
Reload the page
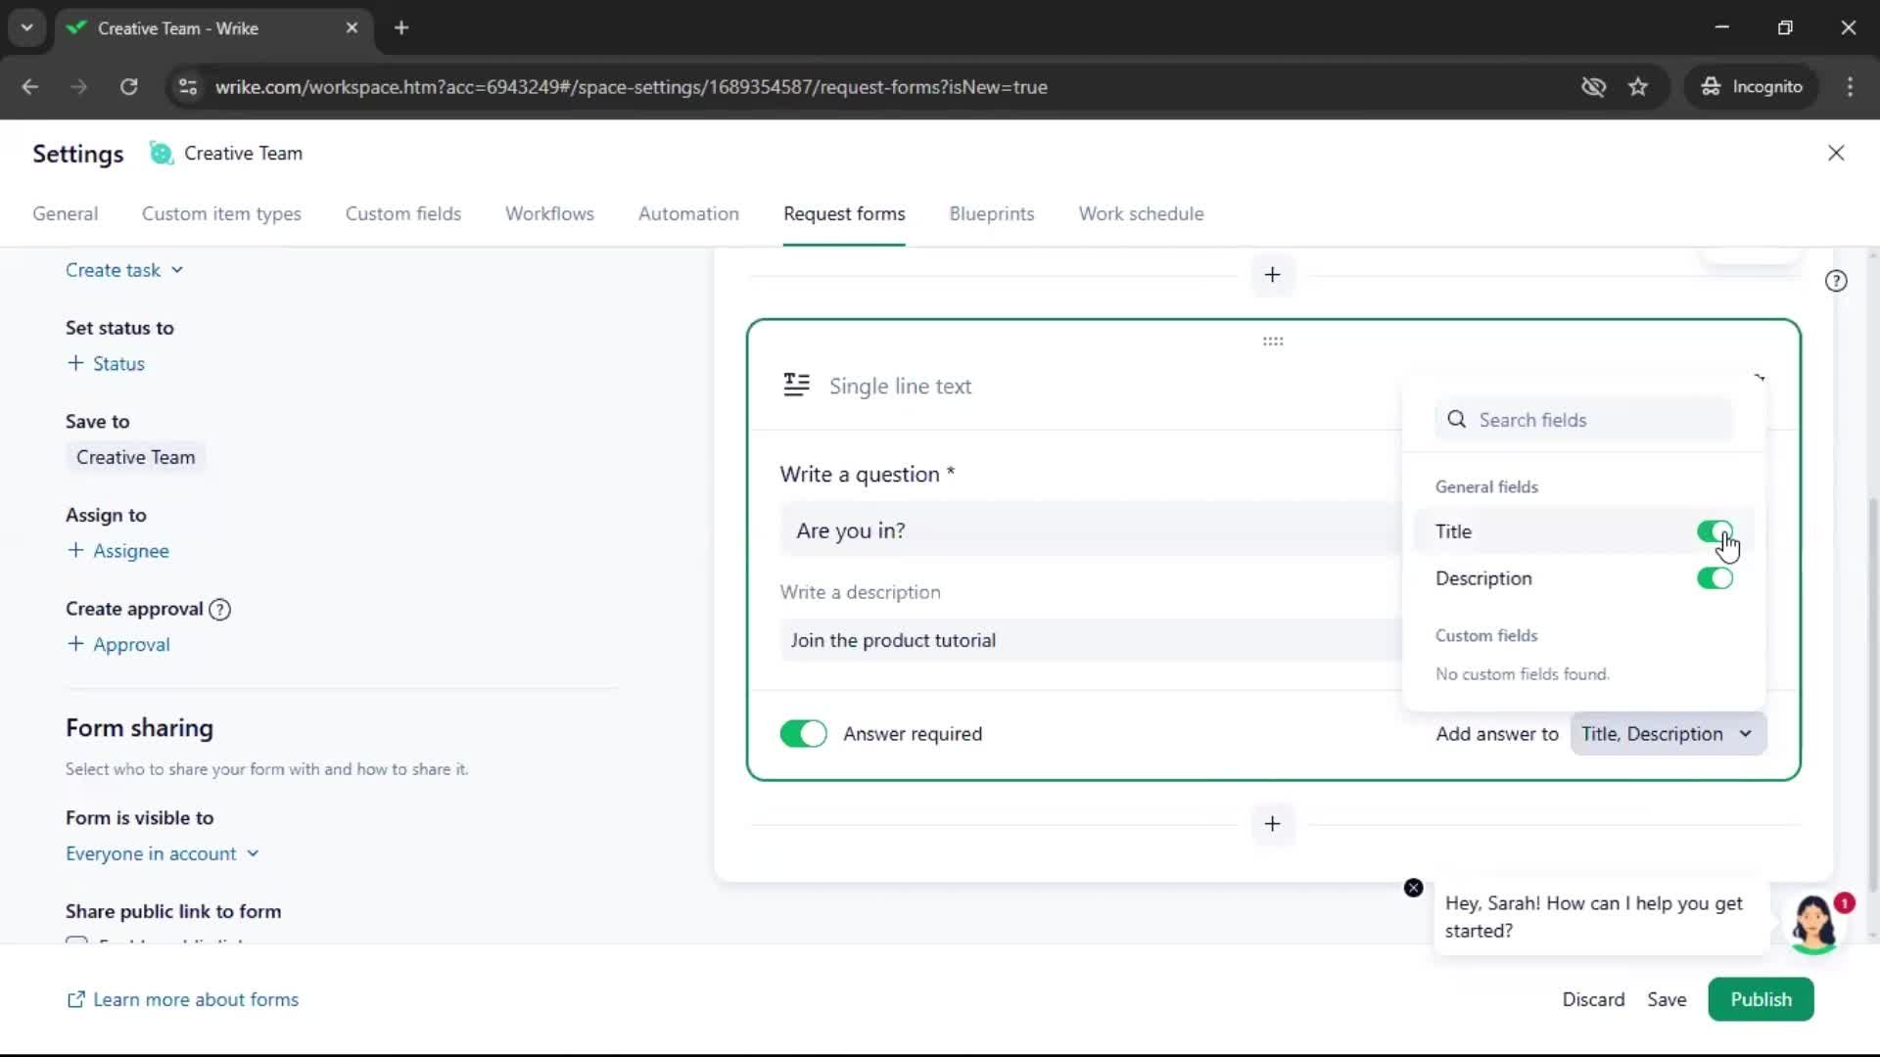pos(128,87)
